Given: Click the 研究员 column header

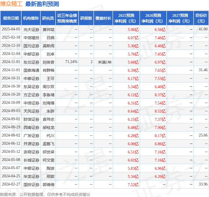Looking at the screenshot, I should (48, 18).
